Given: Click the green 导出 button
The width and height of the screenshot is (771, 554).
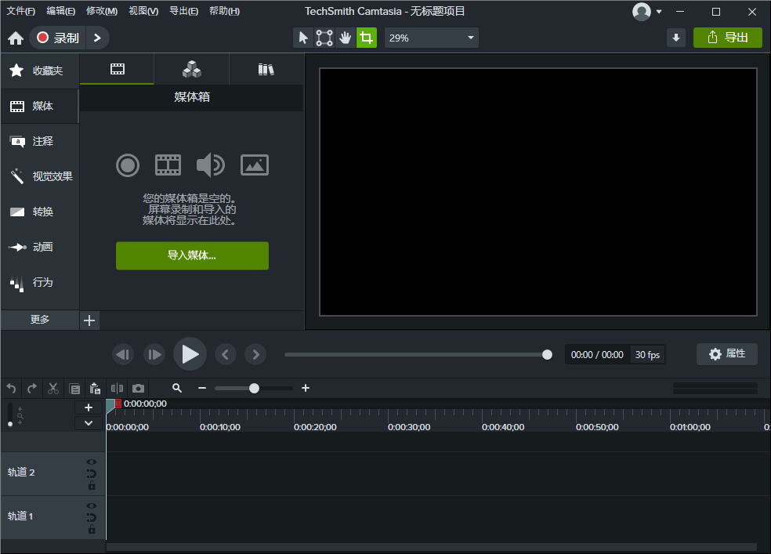Looking at the screenshot, I should (727, 37).
